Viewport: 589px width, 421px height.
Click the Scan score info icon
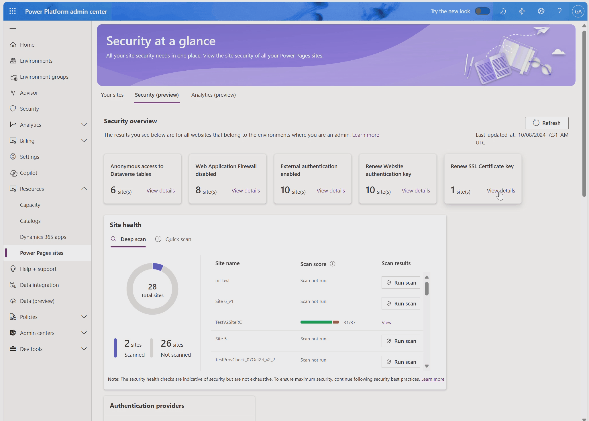tap(332, 264)
